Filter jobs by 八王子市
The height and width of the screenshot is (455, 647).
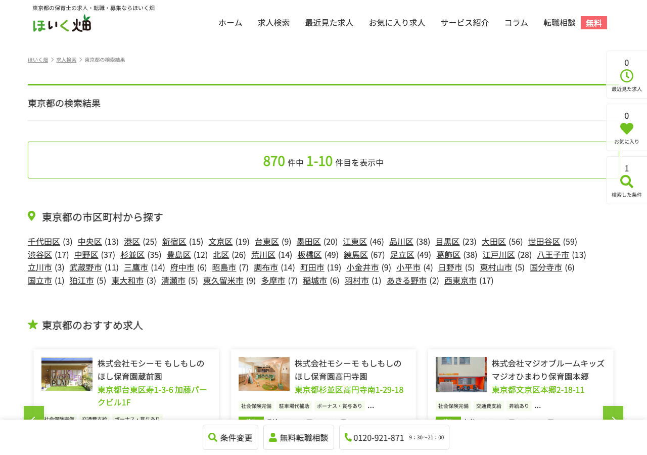point(553,255)
